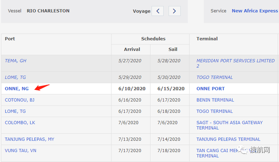Image resolution: width=279 pixels, height=162 pixels.
Task: Click the Arrival column header
Action: [132, 49]
